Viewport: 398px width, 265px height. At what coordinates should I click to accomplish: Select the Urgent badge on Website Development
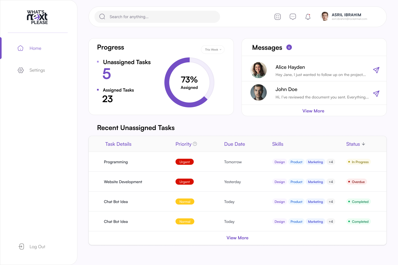(184, 182)
